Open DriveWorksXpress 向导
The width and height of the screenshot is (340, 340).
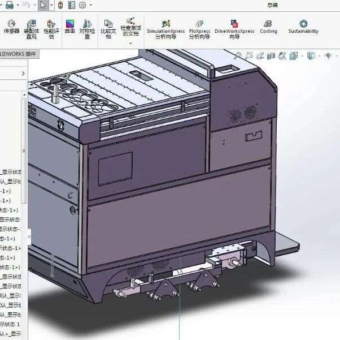point(234,29)
